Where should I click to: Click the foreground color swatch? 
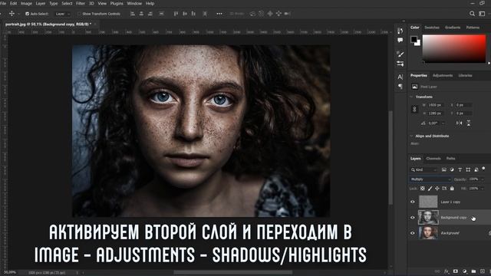(414, 39)
